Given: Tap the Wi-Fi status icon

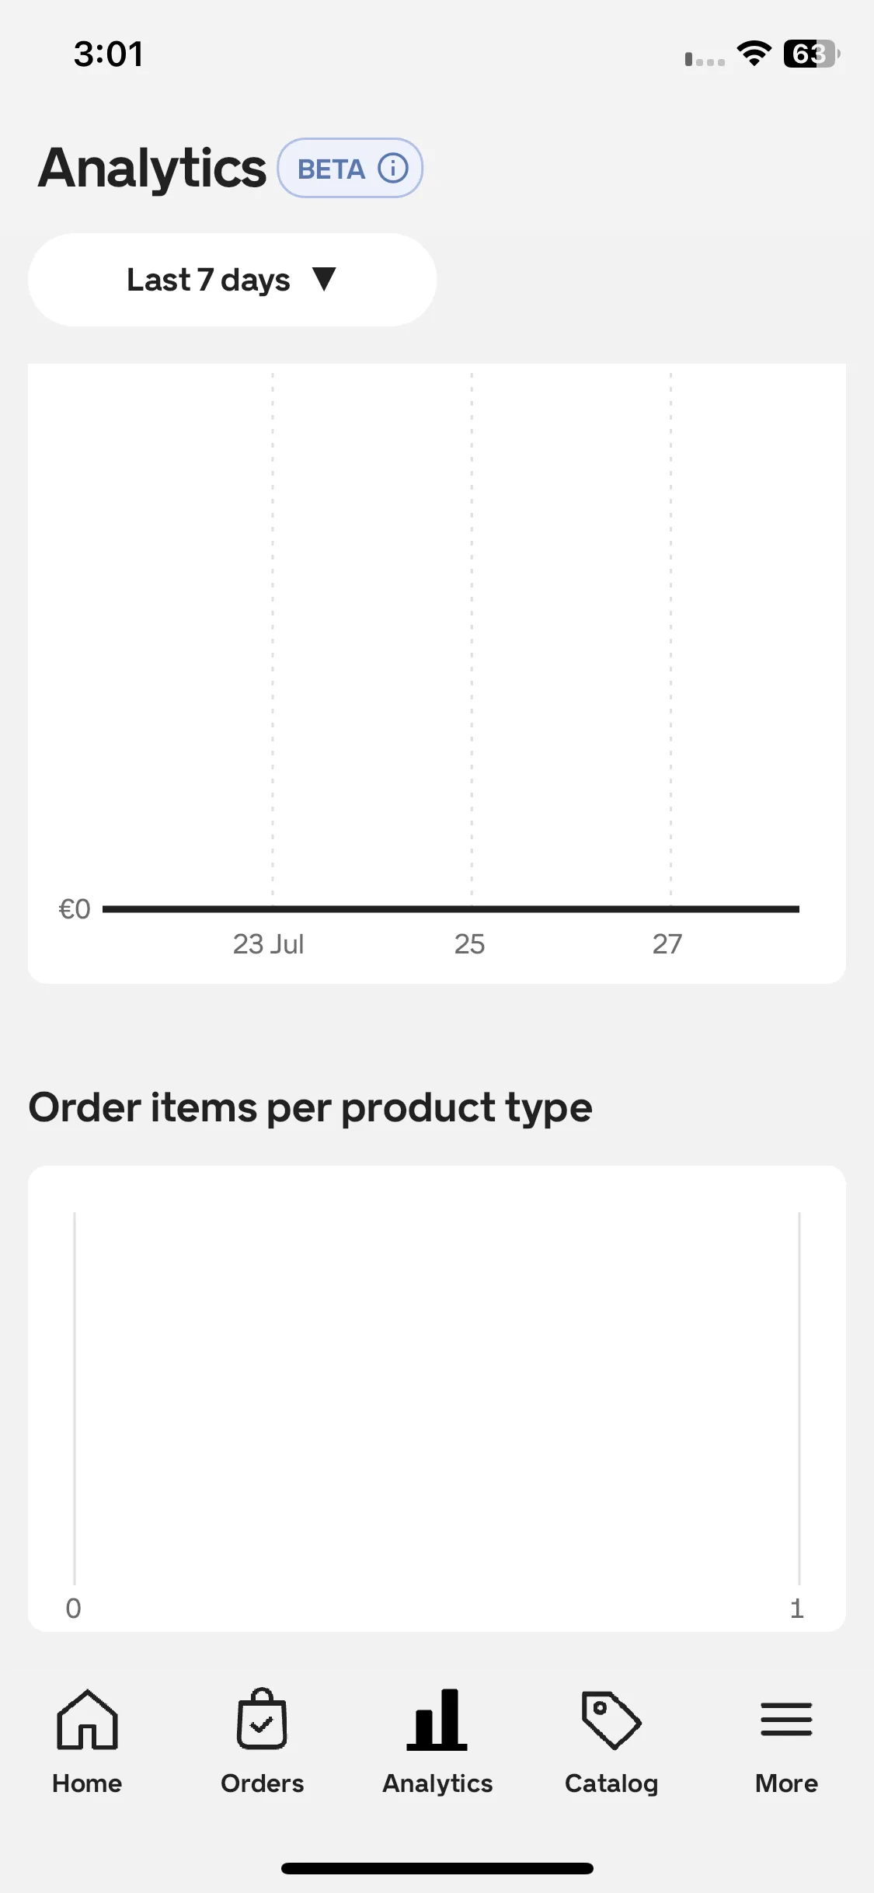Looking at the screenshot, I should 754,54.
